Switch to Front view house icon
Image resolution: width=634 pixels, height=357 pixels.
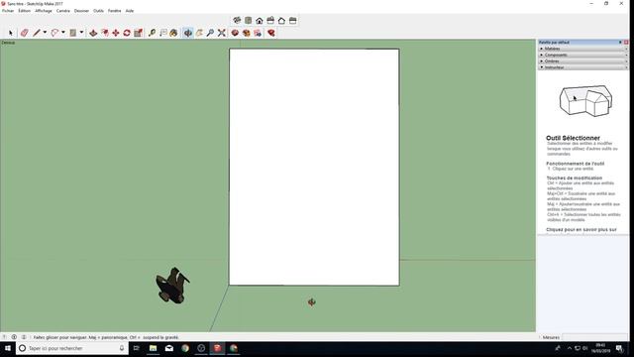tap(260, 20)
